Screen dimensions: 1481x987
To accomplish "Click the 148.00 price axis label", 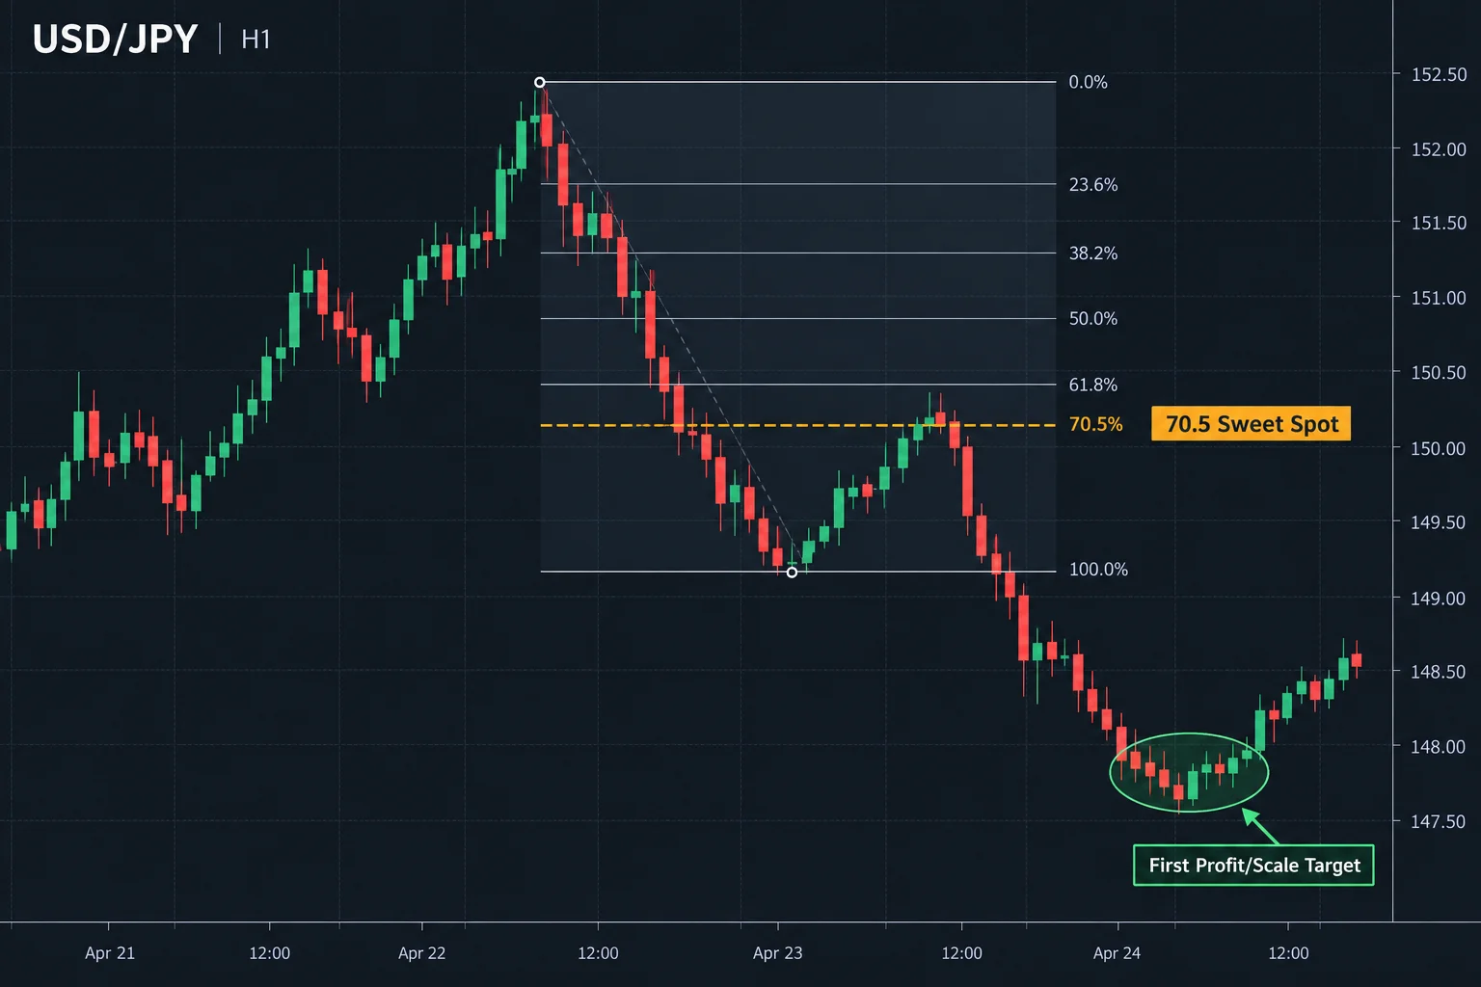I will coord(1439,747).
